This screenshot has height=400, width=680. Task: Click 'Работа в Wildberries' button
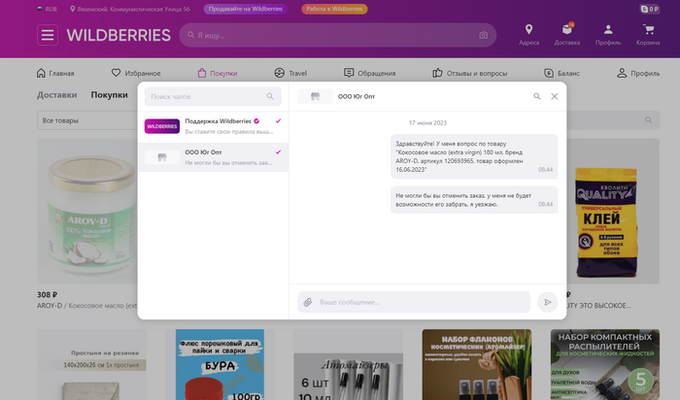pyautogui.click(x=334, y=9)
